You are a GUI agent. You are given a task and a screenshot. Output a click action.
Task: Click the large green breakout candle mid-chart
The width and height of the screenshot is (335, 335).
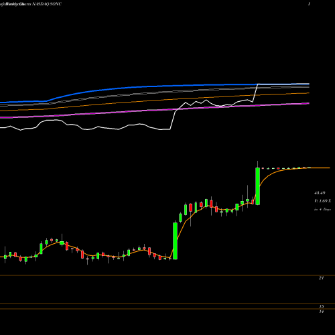pos(175,241)
